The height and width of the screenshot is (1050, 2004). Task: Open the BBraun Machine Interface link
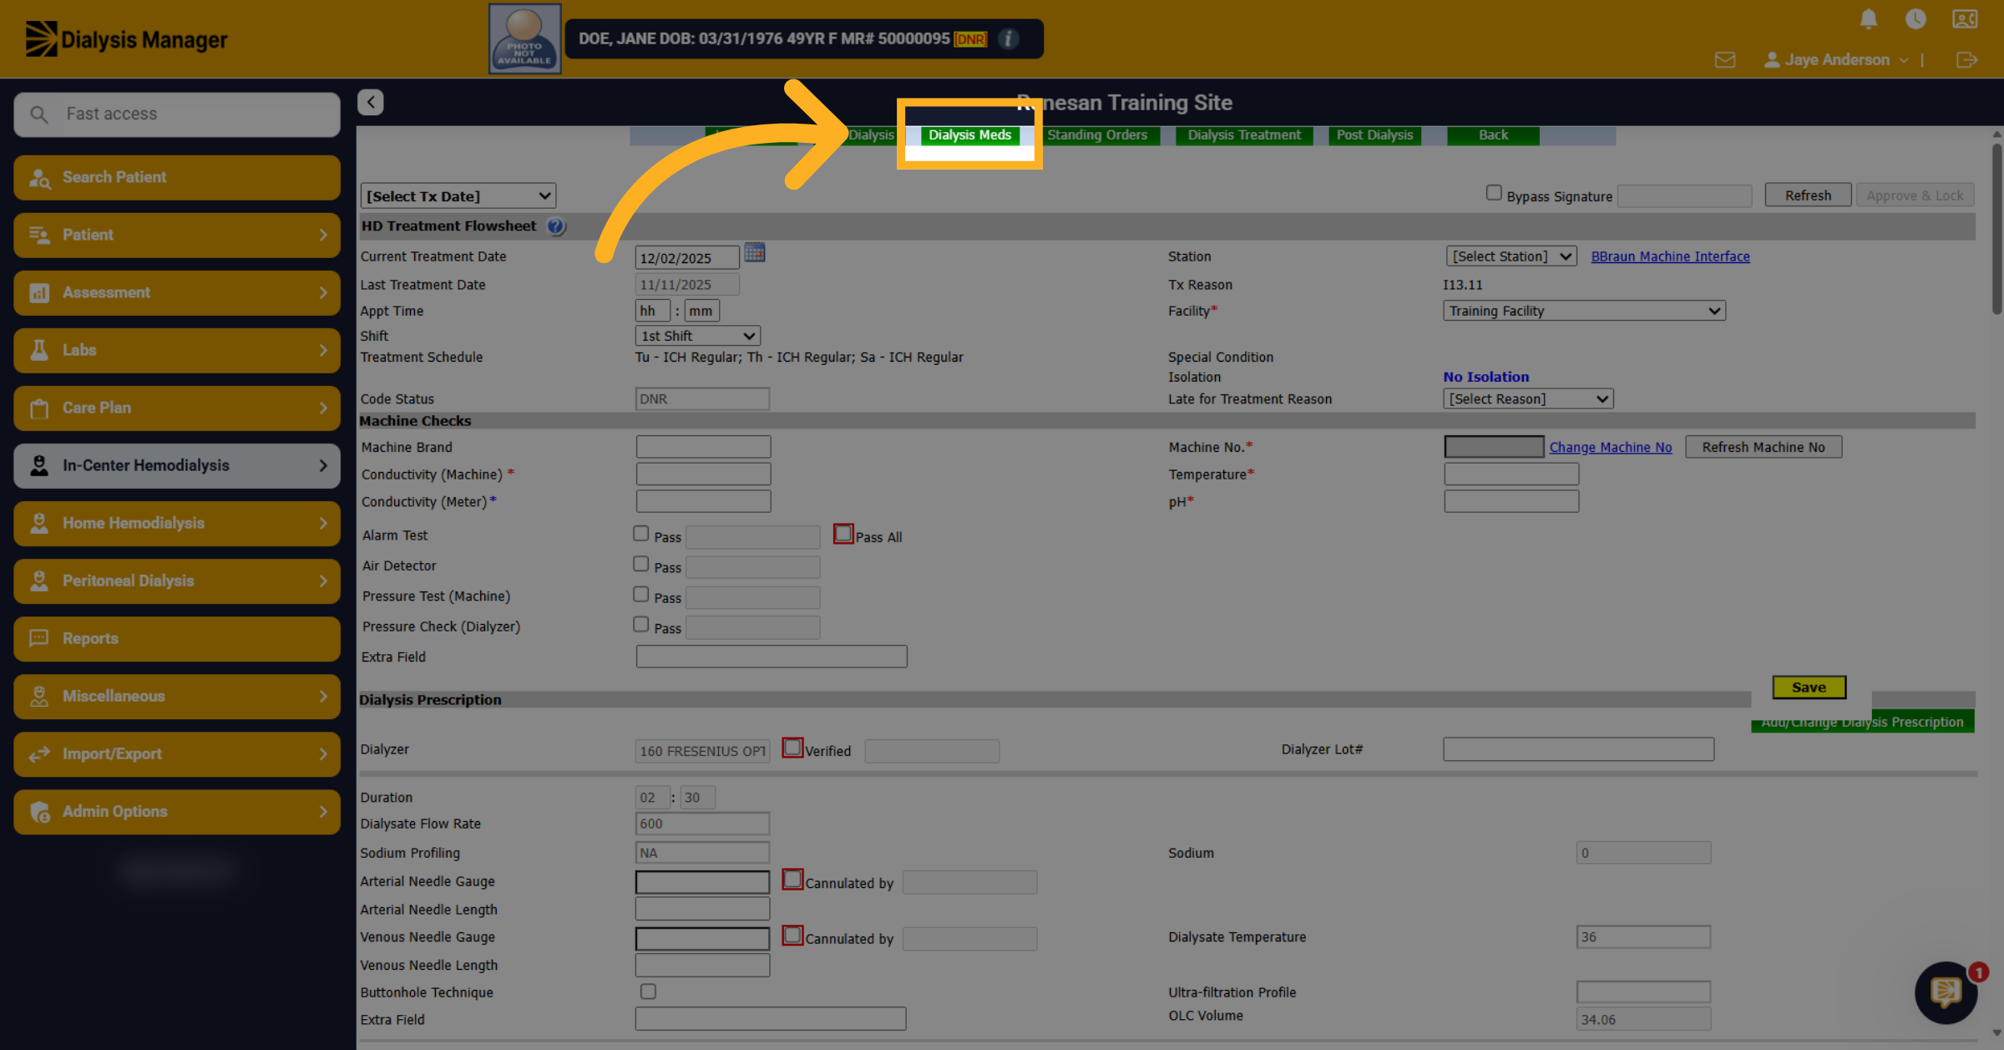1670,256
